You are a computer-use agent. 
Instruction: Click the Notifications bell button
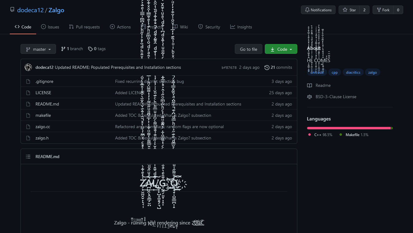[x=318, y=10]
